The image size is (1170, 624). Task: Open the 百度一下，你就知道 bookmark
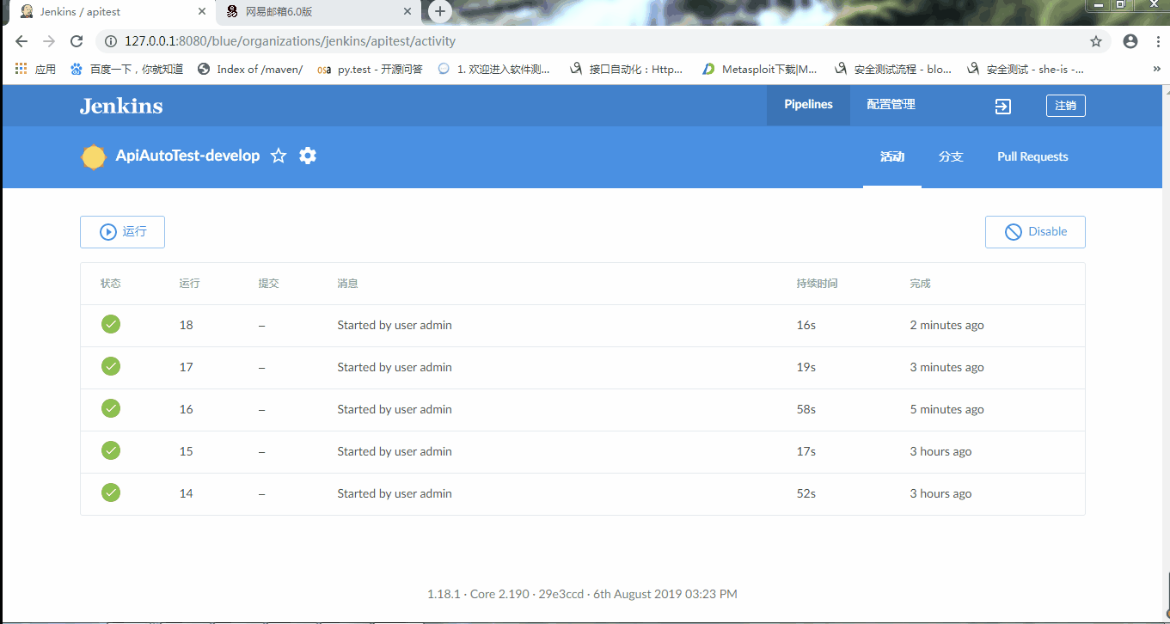click(x=127, y=69)
